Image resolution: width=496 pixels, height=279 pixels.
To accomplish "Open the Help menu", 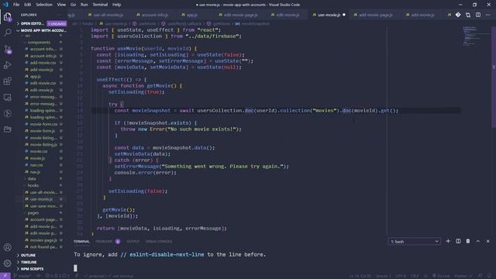I will tap(117, 5).
